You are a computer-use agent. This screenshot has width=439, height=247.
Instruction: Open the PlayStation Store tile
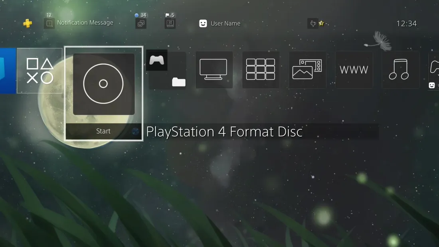(x=8, y=71)
